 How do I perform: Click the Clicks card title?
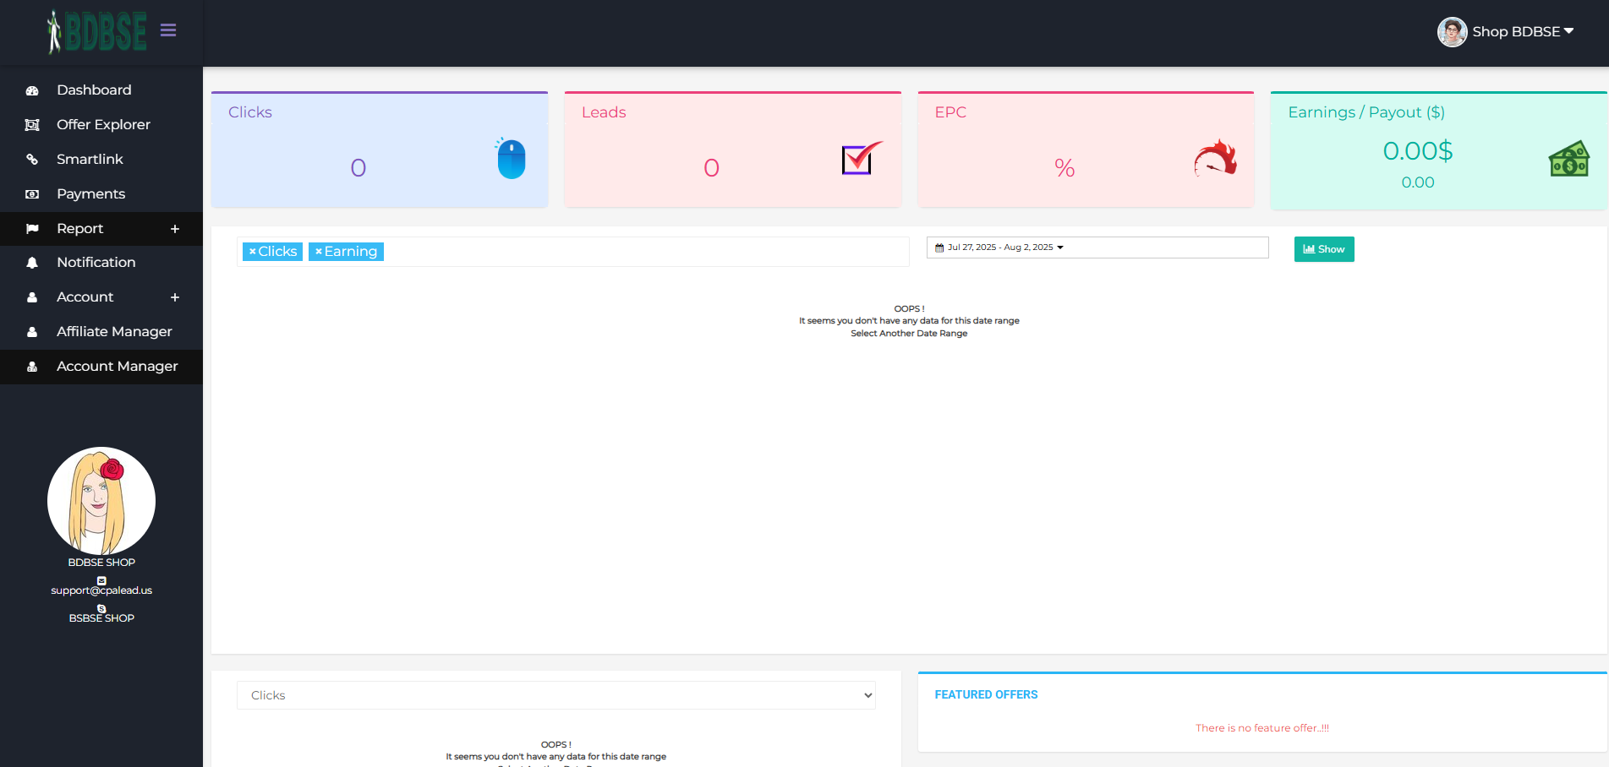pyautogui.click(x=250, y=112)
